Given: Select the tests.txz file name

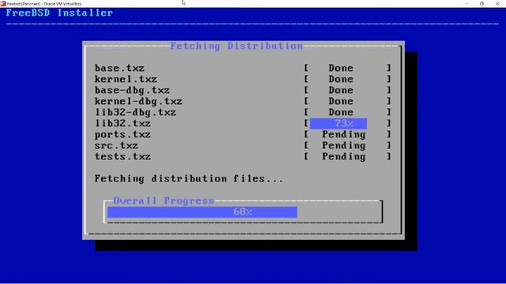Looking at the screenshot, I should pos(123,156).
